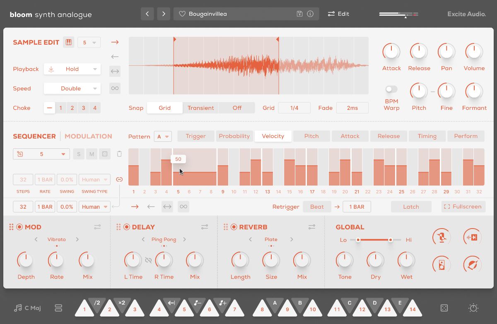The width and height of the screenshot is (497, 324).
Task: Enable sample infinity loop icon
Action: (115, 88)
